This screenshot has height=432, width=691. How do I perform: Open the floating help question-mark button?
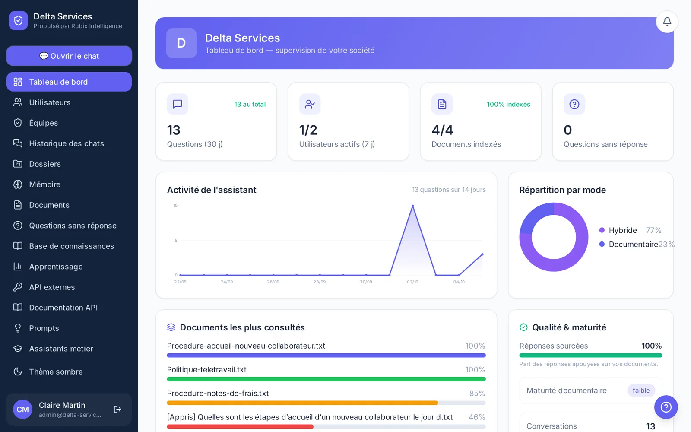[x=666, y=407]
